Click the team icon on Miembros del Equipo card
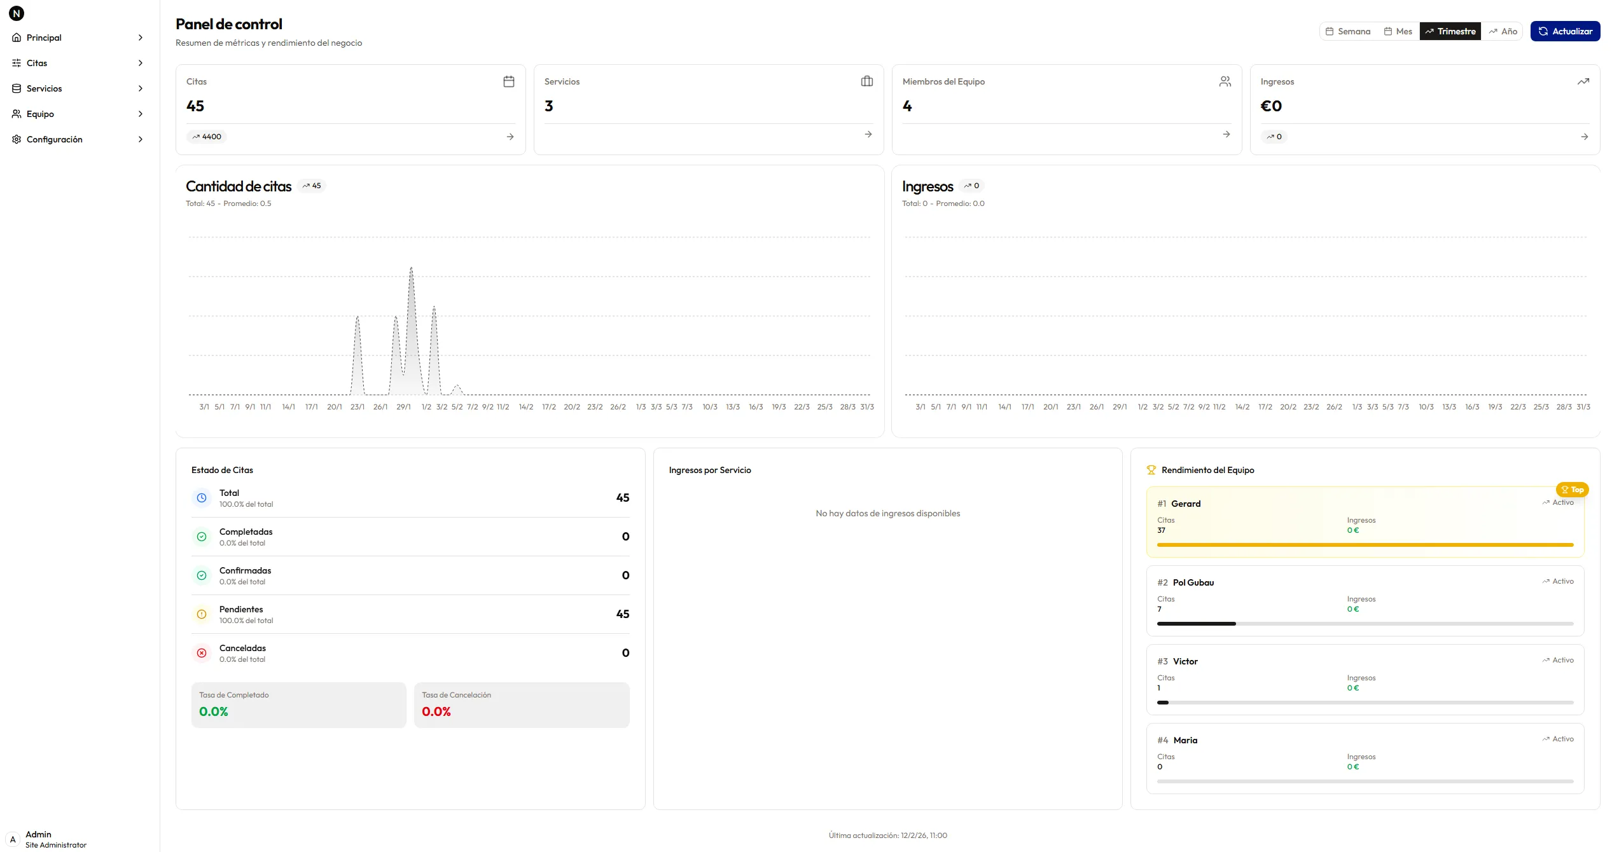1612x852 pixels. click(x=1225, y=81)
